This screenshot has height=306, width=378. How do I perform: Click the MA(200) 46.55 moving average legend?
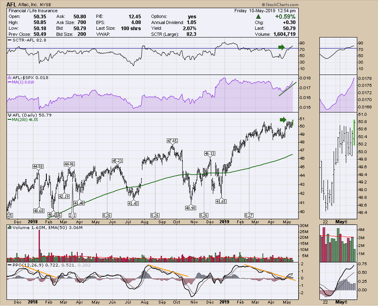click(x=23, y=120)
